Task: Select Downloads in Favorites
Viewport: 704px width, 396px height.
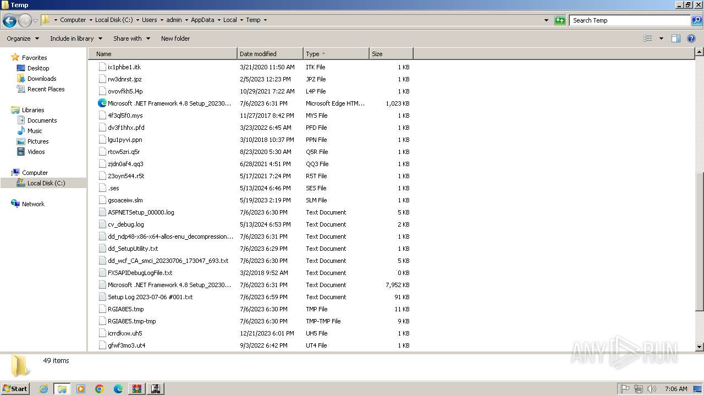Action: click(42, 79)
